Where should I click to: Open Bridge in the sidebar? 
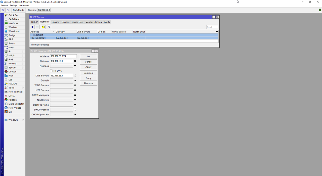coord(12,35)
